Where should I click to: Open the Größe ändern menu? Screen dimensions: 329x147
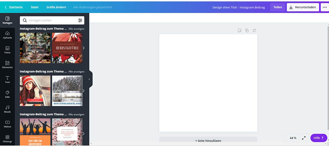click(x=56, y=7)
